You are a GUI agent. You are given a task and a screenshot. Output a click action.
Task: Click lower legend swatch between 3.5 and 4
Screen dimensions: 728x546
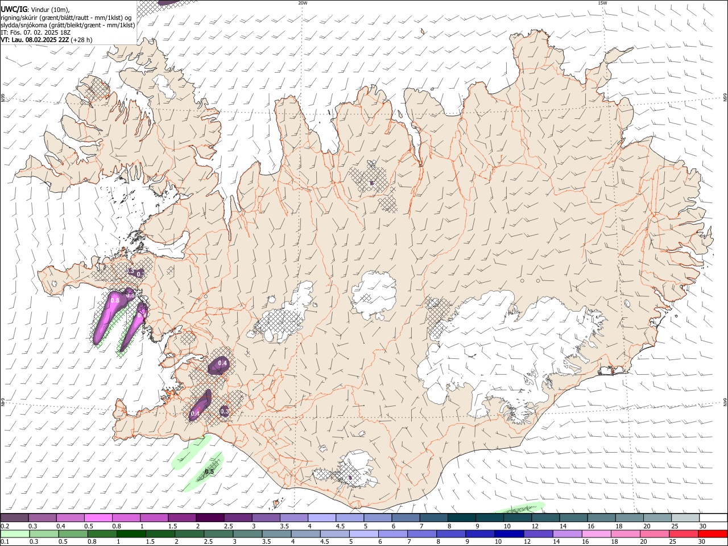[x=276, y=533]
